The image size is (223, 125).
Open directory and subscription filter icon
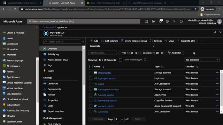(153, 22)
